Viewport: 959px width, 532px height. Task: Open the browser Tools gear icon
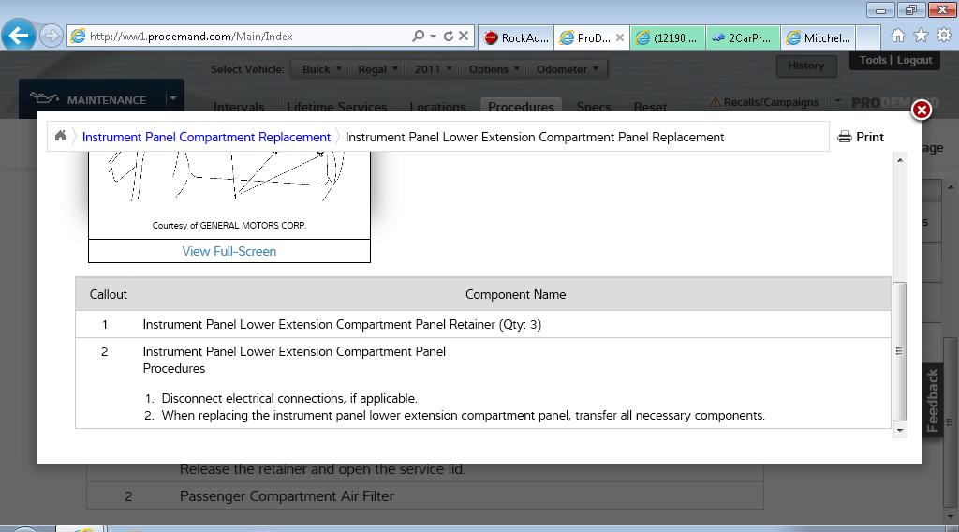click(x=944, y=36)
